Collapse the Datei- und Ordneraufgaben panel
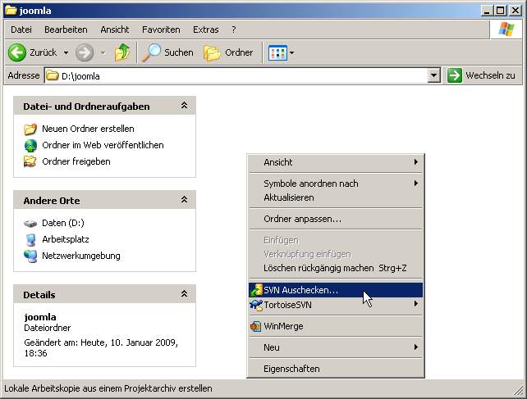This screenshot has height=399, width=527. tap(184, 106)
